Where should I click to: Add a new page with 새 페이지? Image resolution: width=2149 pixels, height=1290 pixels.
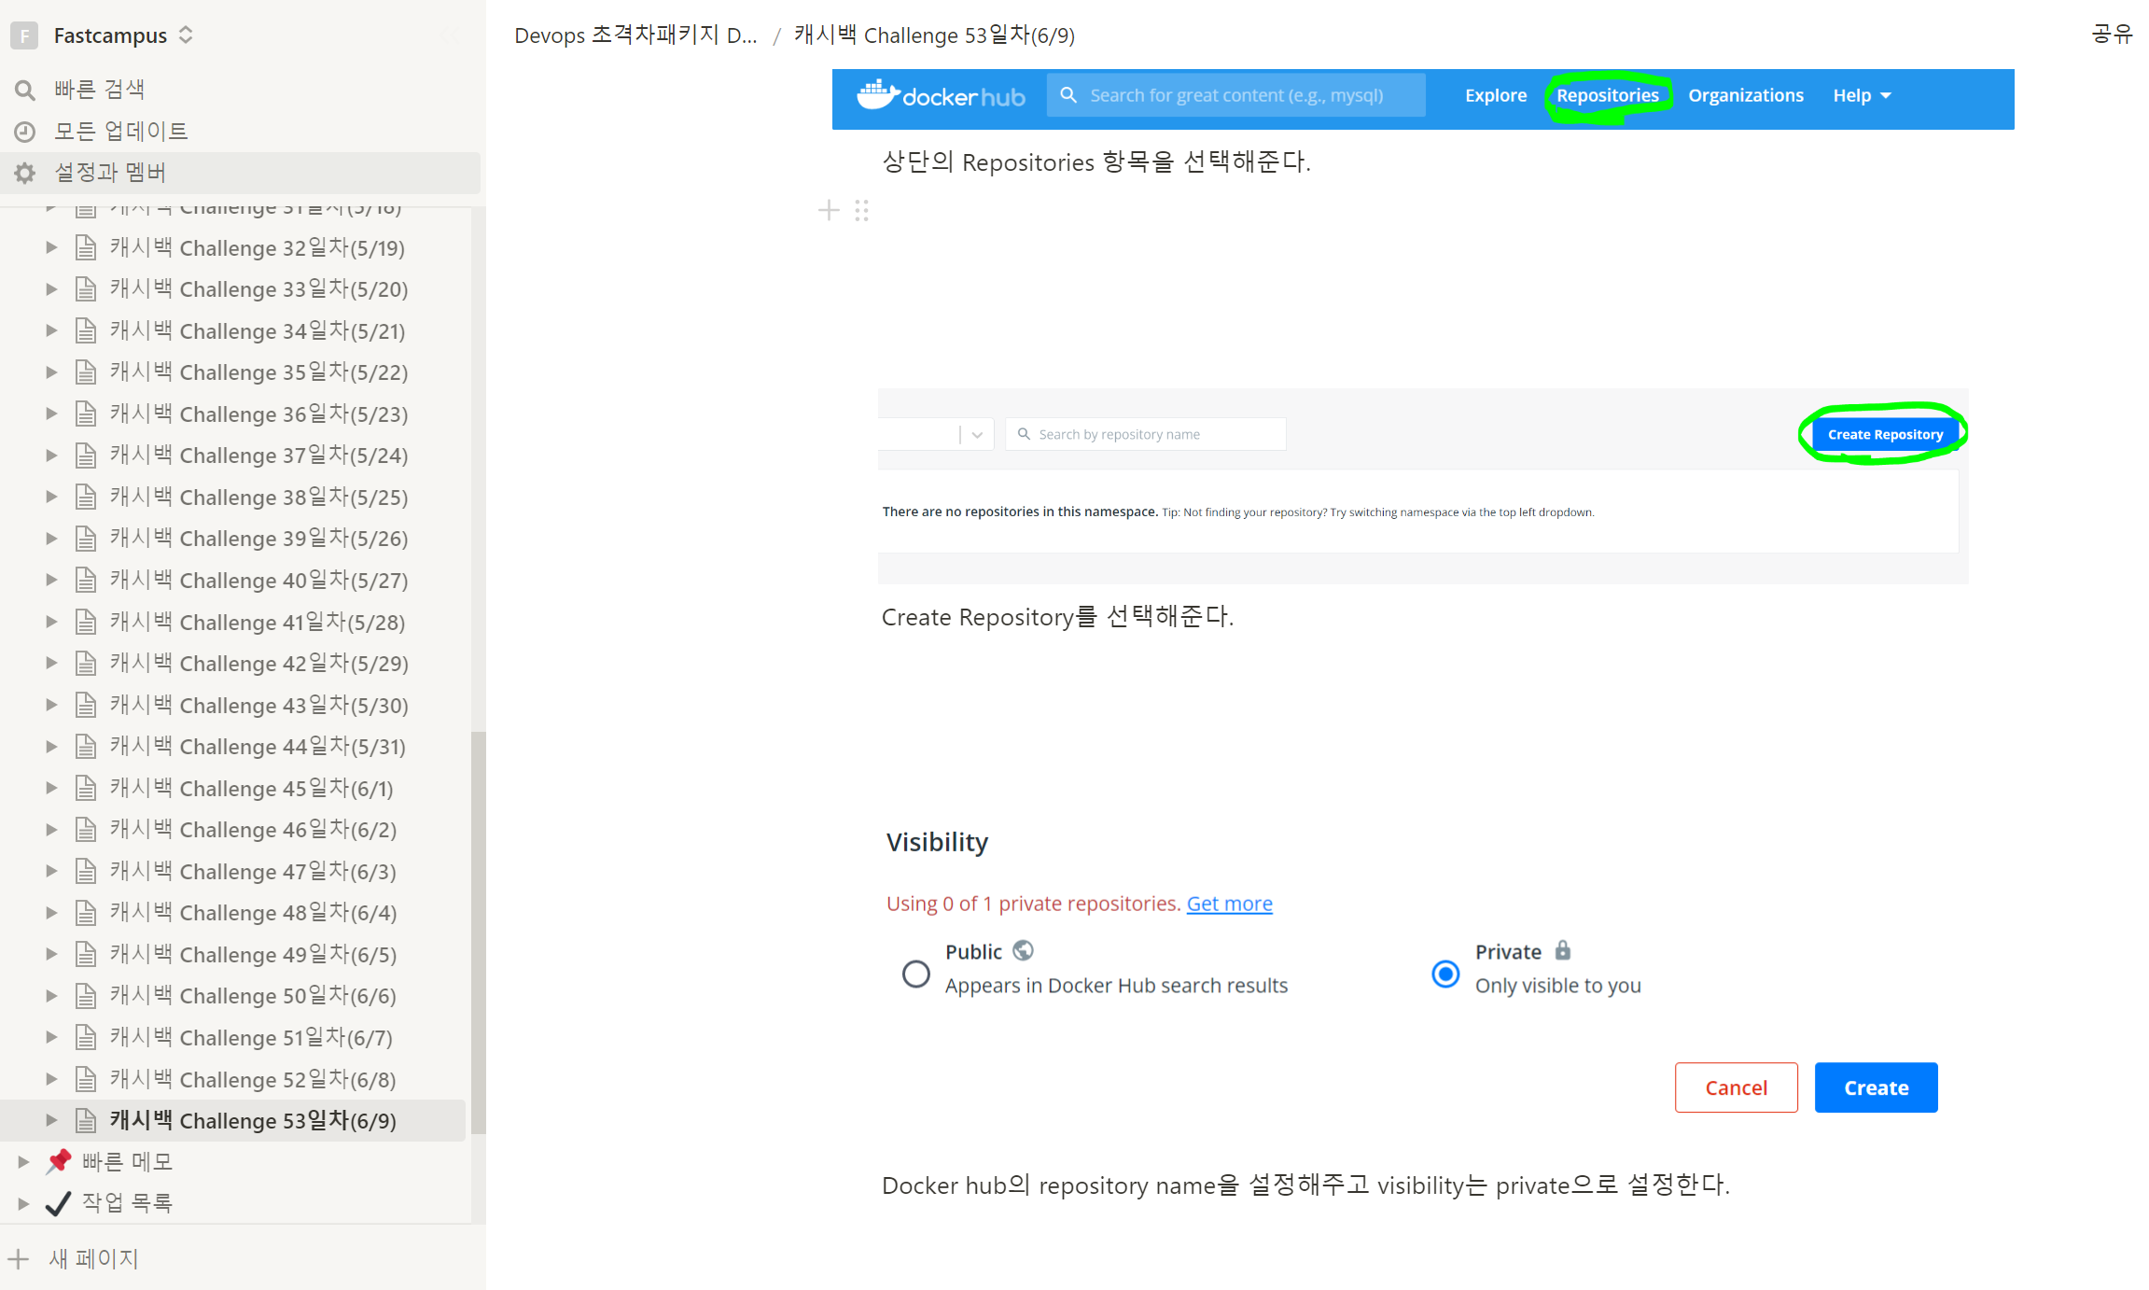click(93, 1258)
